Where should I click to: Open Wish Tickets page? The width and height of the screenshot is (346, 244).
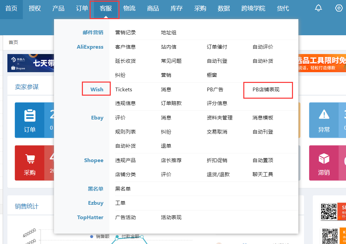tap(123, 90)
